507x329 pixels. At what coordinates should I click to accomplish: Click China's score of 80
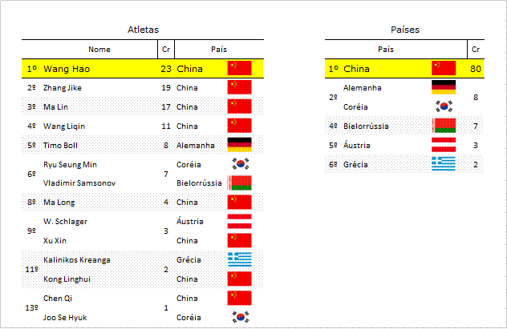click(475, 69)
